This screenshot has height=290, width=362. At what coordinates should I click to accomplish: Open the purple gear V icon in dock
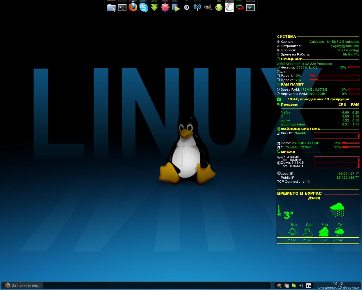click(x=165, y=7)
